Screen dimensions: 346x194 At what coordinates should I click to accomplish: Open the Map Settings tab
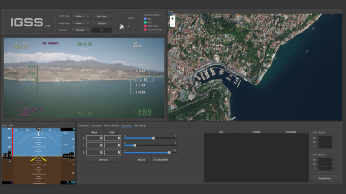pos(140,126)
